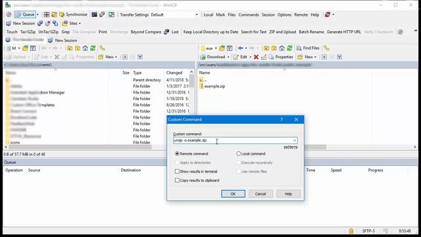Image resolution: width=421 pixels, height=237 pixels.
Task: Select the Local command radio button
Action: point(238,153)
